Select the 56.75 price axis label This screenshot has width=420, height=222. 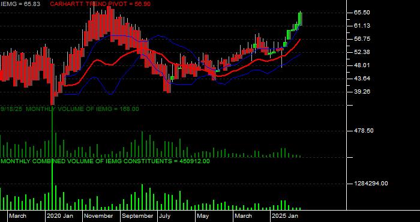pos(362,39)
